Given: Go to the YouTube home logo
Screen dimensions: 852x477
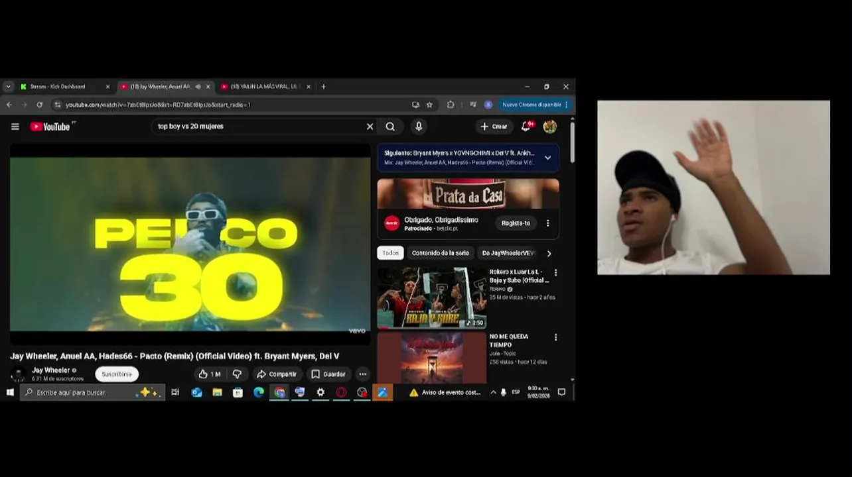Looking at the screenshot, I should tap(50, 127).
